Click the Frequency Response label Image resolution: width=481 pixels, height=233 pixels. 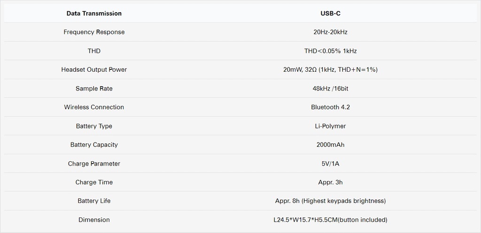[x=94, y=32]
